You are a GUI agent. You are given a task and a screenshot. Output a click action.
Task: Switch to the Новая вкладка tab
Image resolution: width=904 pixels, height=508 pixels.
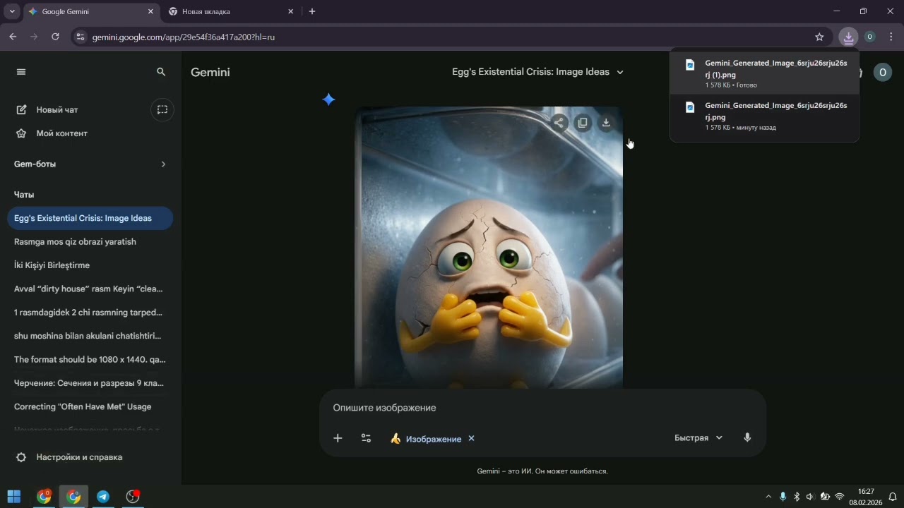coord(231,11)
